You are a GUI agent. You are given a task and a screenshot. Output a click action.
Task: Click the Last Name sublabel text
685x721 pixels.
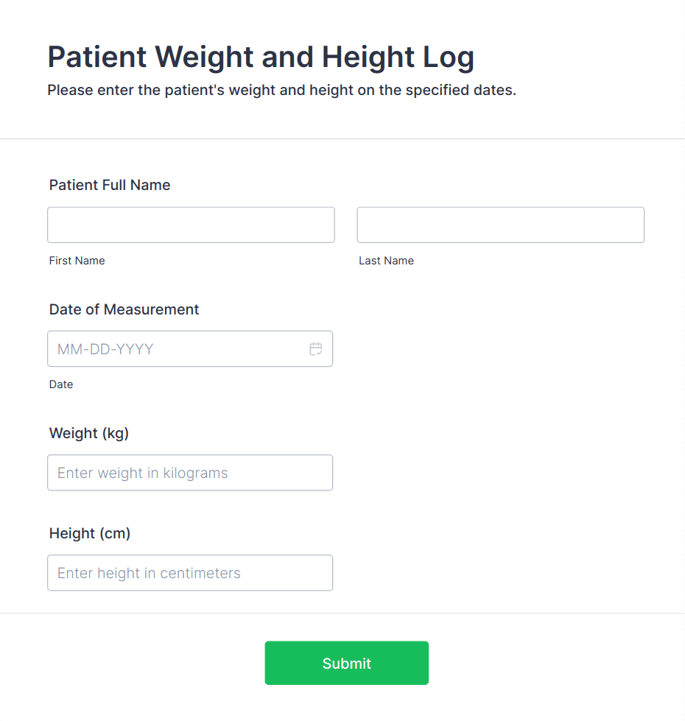click(x=386, y=260)
